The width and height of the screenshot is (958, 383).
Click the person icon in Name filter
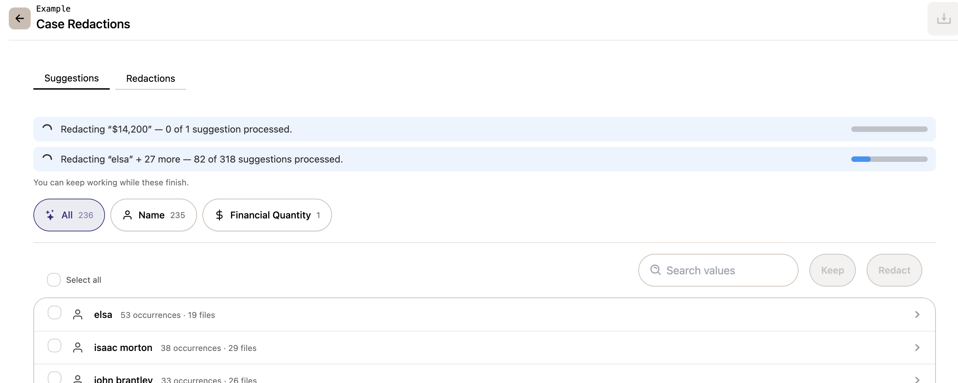(127, 215)
